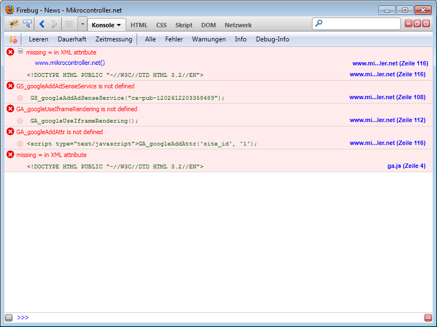Open the ga.js (Zeile 4) link
This screenshot has height=327, width=437.
pyautogui.click(x=406, y=166)
